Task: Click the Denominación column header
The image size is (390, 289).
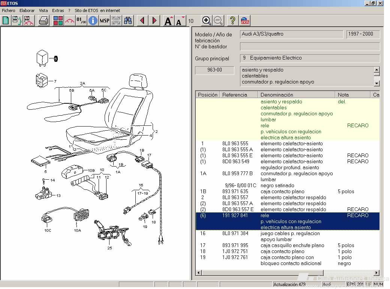Action: (x=296, y=95)
